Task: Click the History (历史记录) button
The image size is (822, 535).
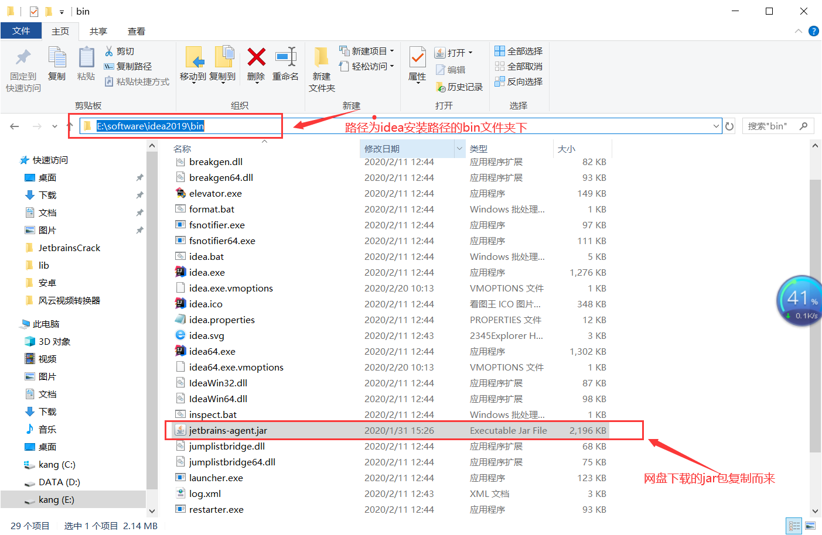Action: point(459,87)
